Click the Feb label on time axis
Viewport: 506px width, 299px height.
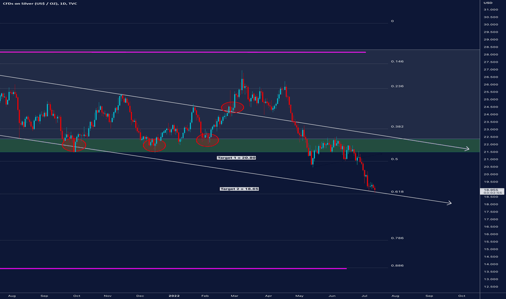point(205,296)
